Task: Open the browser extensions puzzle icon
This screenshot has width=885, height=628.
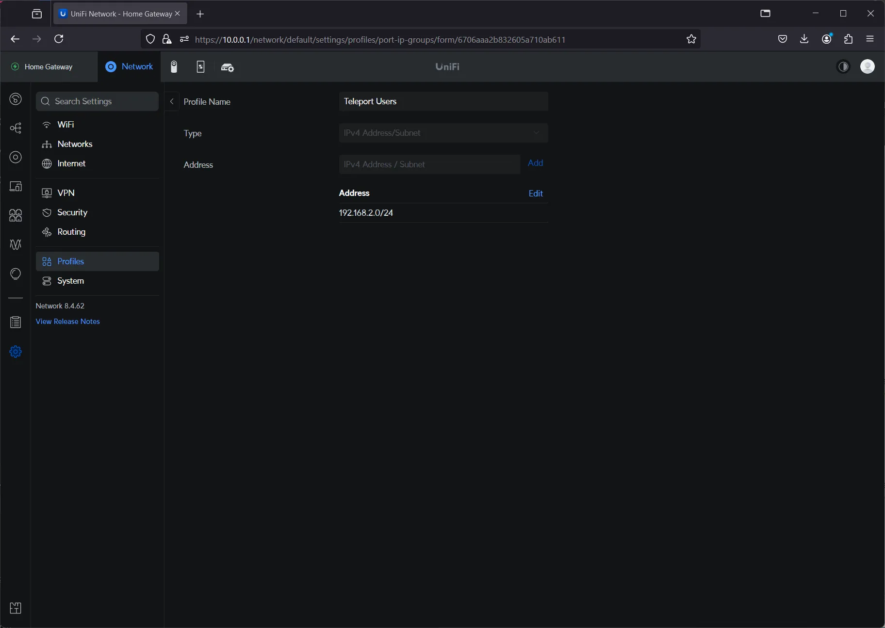Action: click(x=849, y=39)
